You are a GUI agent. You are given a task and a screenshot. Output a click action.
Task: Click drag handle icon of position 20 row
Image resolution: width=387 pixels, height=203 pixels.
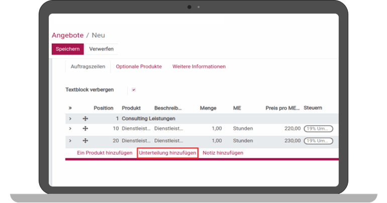click(85, 141)
